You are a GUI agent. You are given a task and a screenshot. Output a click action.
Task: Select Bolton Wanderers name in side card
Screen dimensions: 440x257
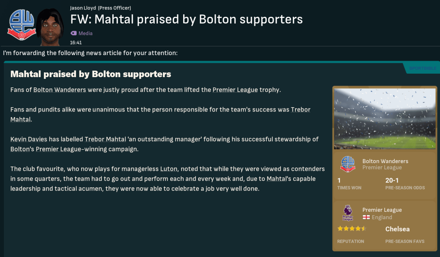[385, 161]
